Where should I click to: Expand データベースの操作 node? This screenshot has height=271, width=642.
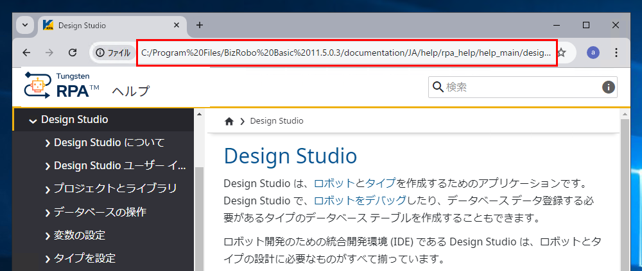click(48, 213)
